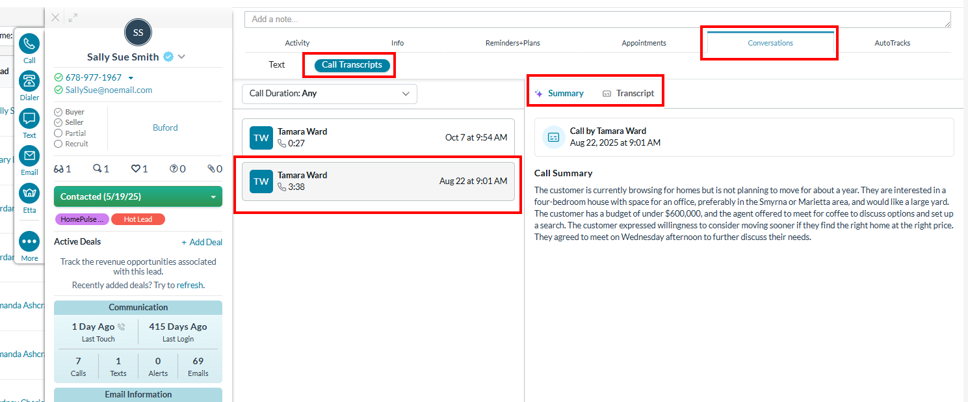The image size is (968, 402).
Task: Check the Recruit option
Action: coord(59,144)
